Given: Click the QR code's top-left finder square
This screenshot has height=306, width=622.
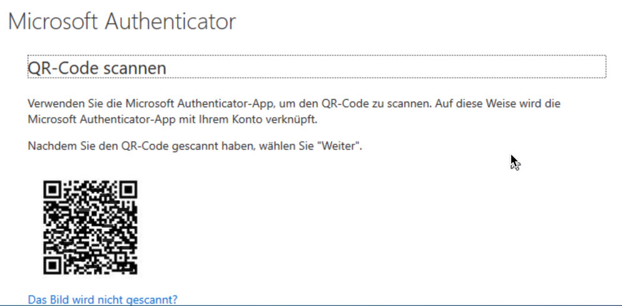Looking at the screenshot, I should click(x=51, y=190).
